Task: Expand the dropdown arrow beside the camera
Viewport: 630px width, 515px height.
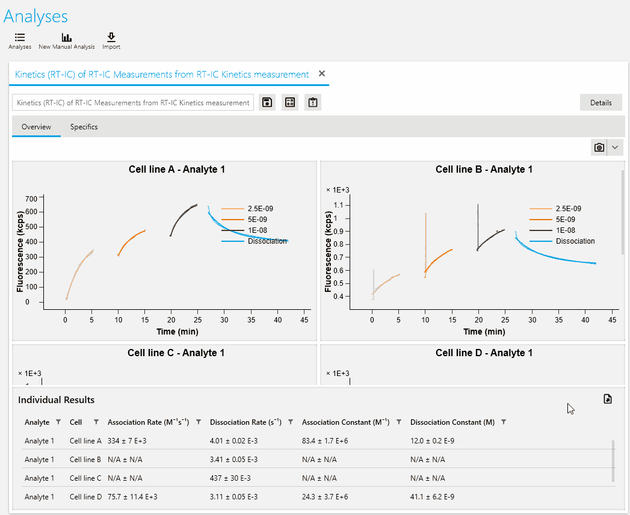Action: pyautogui.click(x=615, y=147)
